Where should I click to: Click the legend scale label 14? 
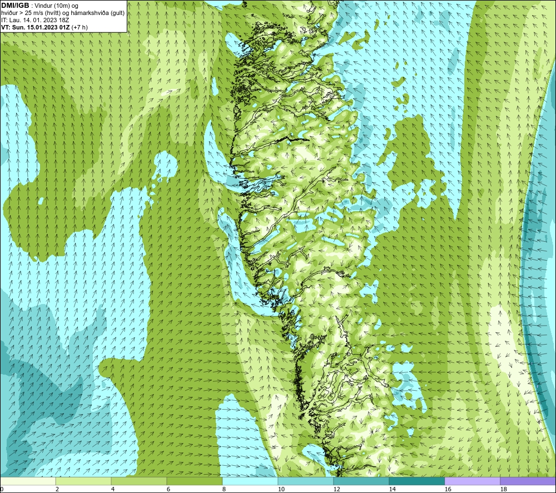(x=392, y=490)
